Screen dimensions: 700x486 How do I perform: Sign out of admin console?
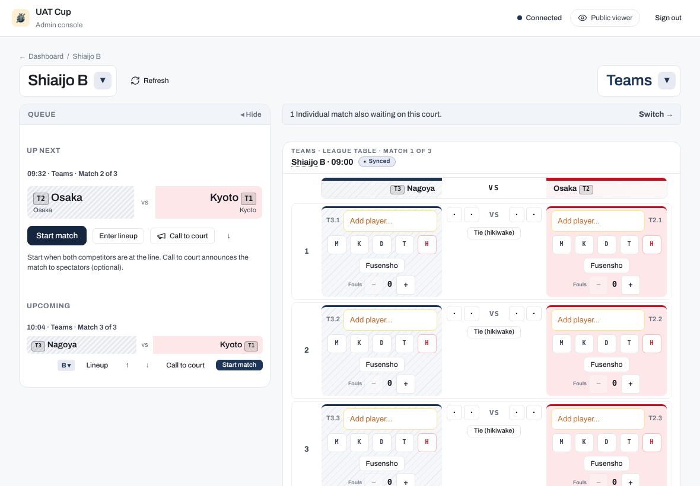point(668,18)
